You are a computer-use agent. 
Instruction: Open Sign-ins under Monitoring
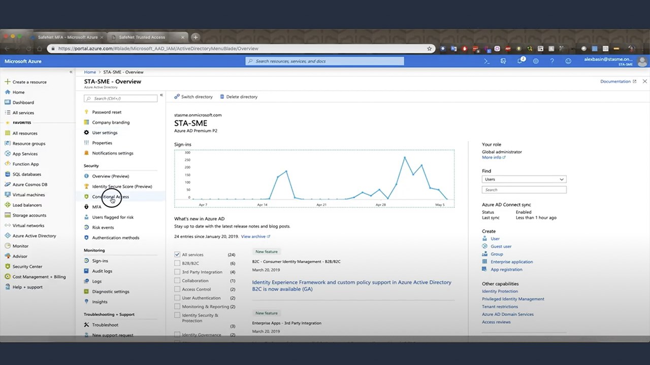(x=100, y=261)
